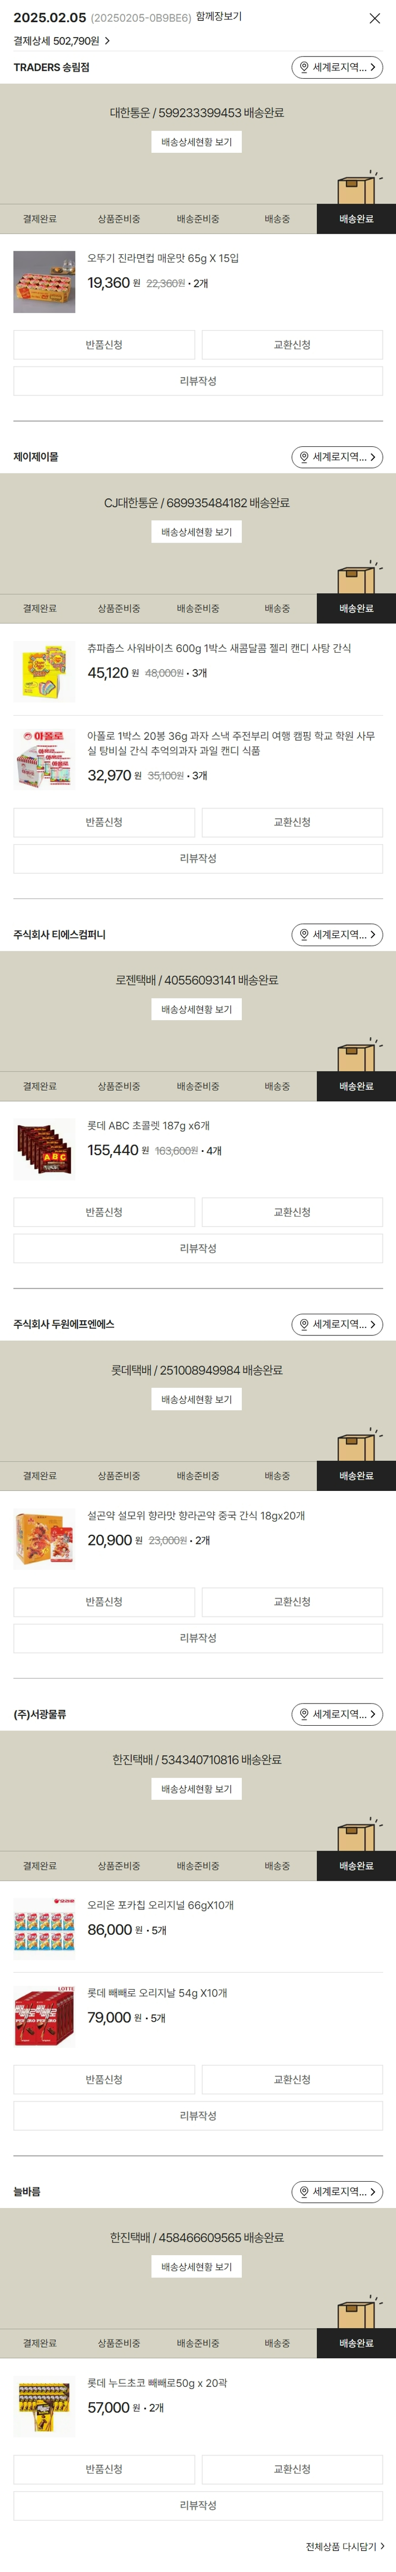This screenshot has height=2572, width=396.
Task: Open 세계로지역 location pin for 늘바름
Action: tap(304, 2192)
